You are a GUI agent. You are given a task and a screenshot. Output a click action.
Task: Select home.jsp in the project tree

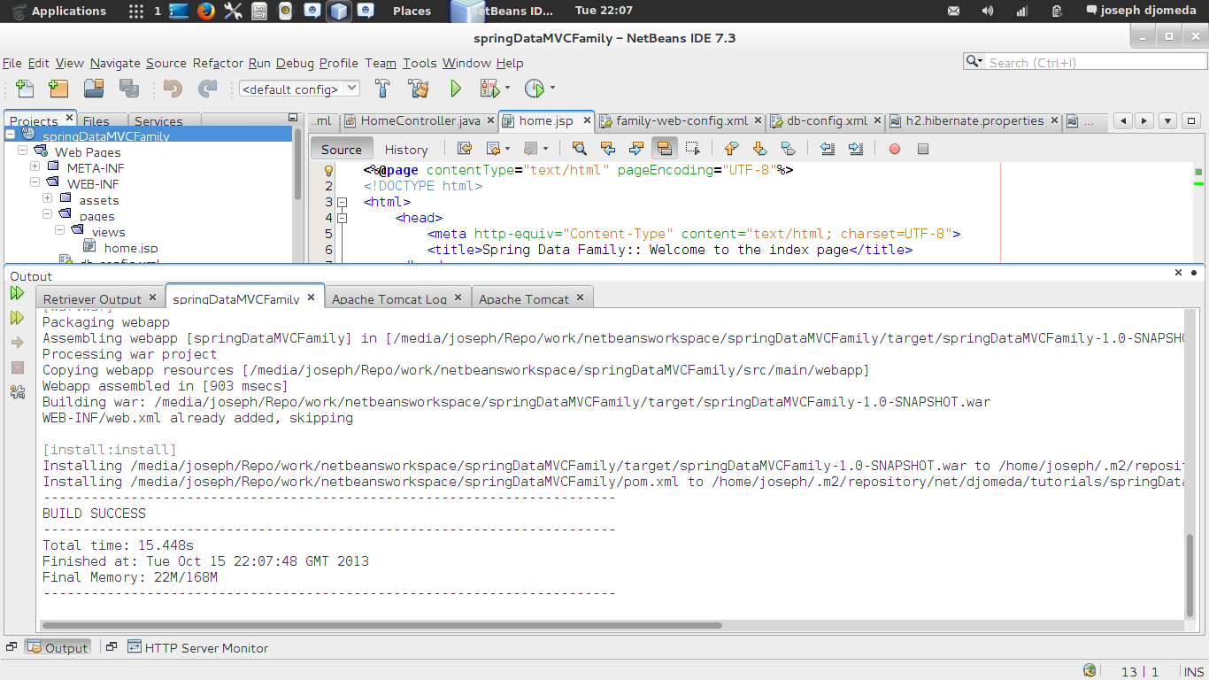[x=131, y=247]
